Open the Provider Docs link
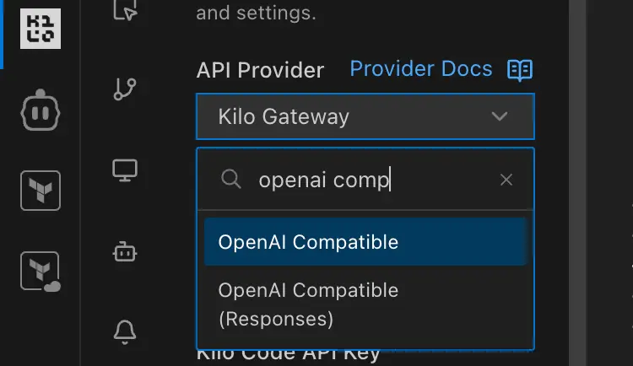This screenshot has width=633, height=366. coord(421,69)
